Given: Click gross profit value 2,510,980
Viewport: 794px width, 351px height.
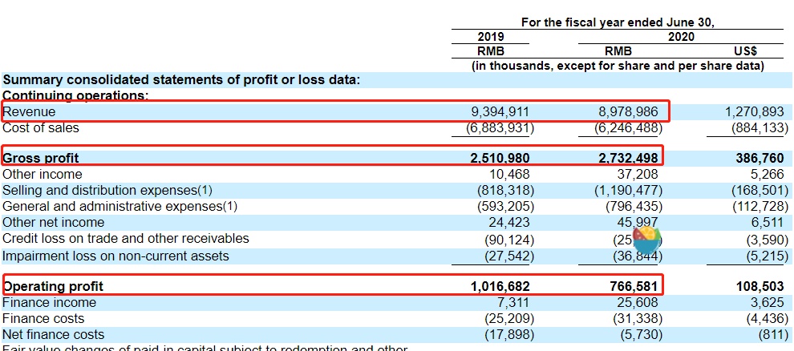Looking at the screenshot, I should (x=500, y=159).
